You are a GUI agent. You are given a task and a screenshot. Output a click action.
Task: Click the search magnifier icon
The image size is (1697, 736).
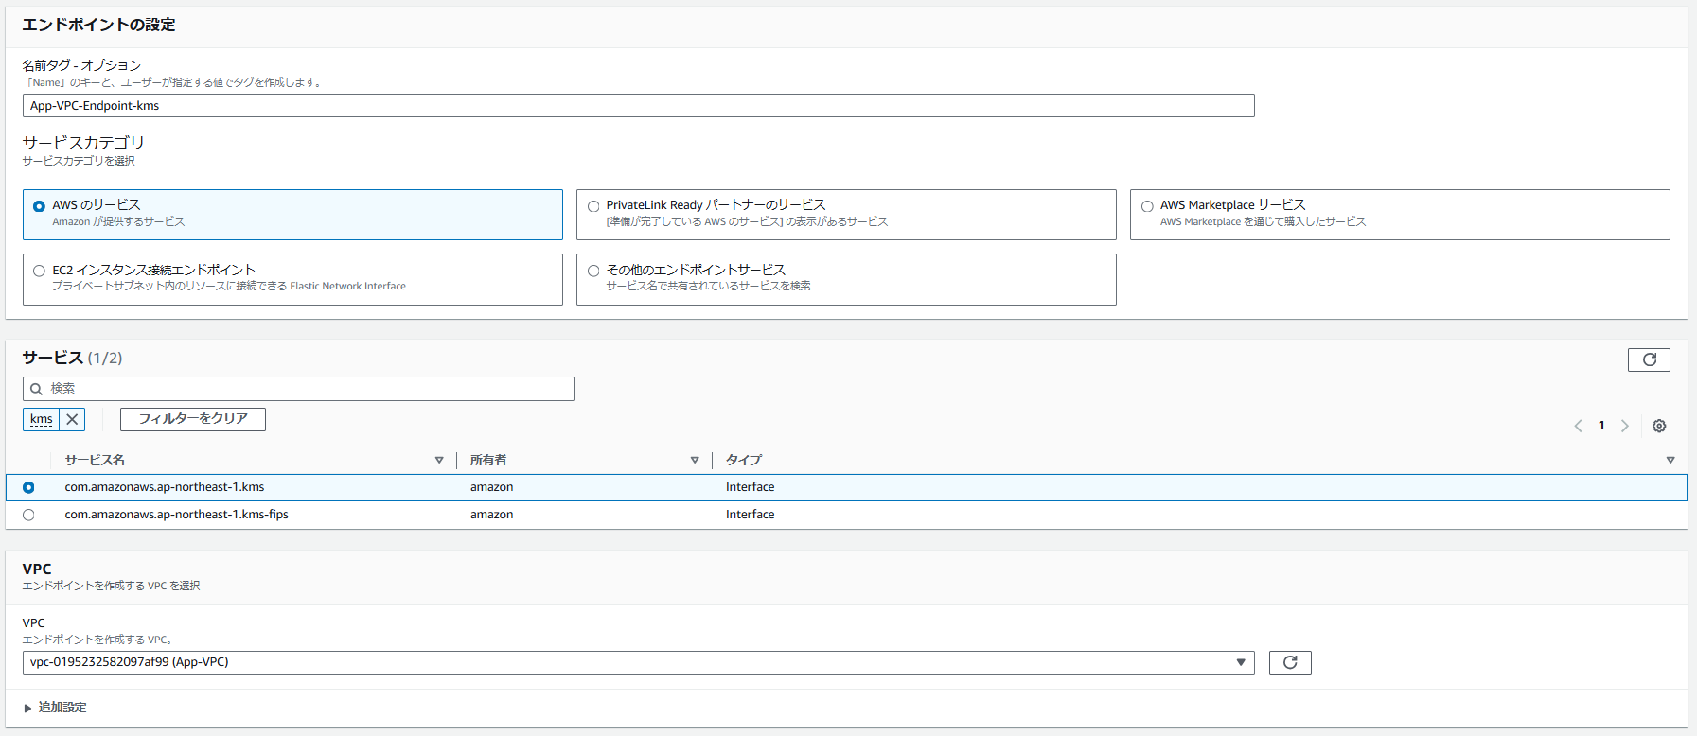tap(36, 389)
